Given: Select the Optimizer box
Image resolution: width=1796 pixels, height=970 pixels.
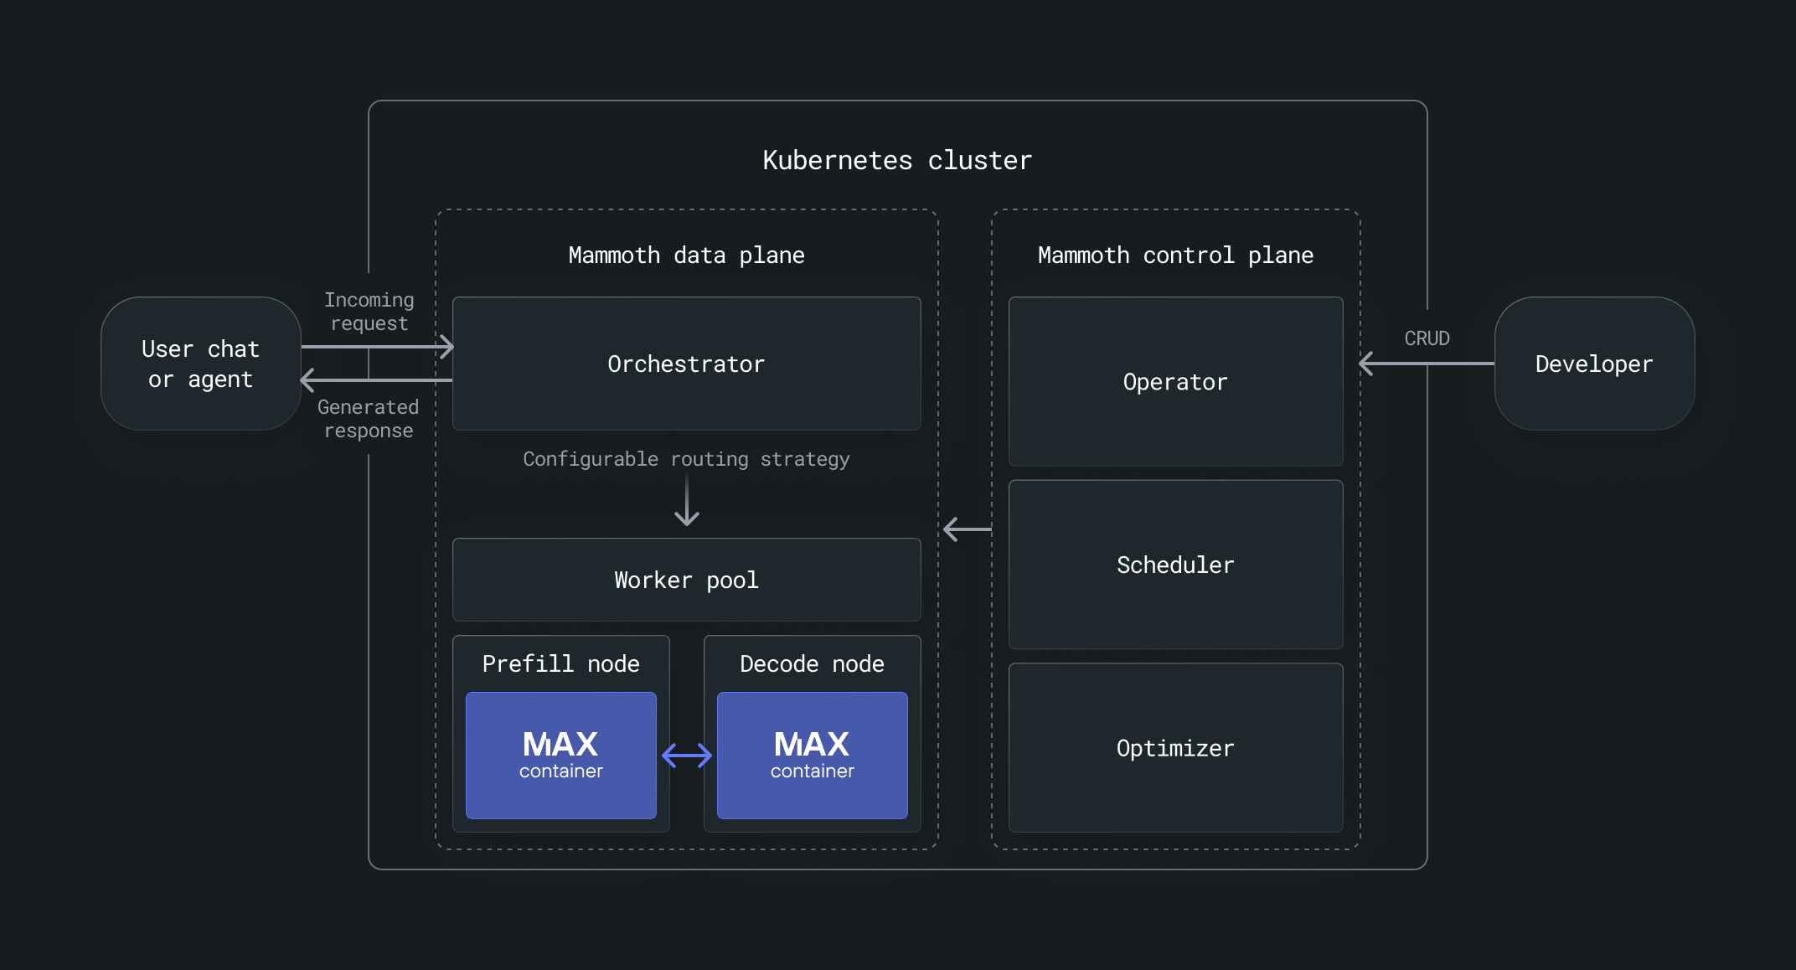Looking at the screenshot, I should [1175, 748].
